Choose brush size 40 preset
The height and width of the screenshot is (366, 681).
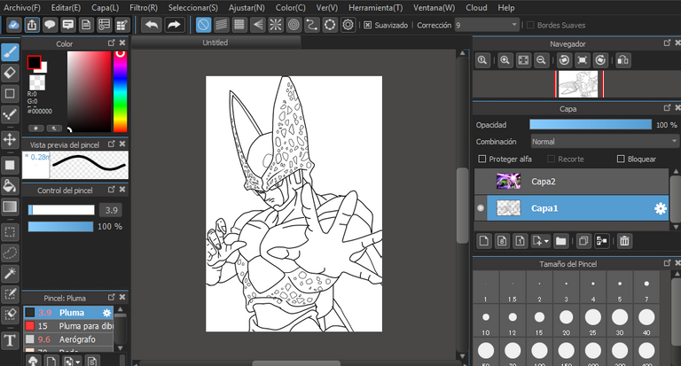pyautogui.click(x=646, y=323)
